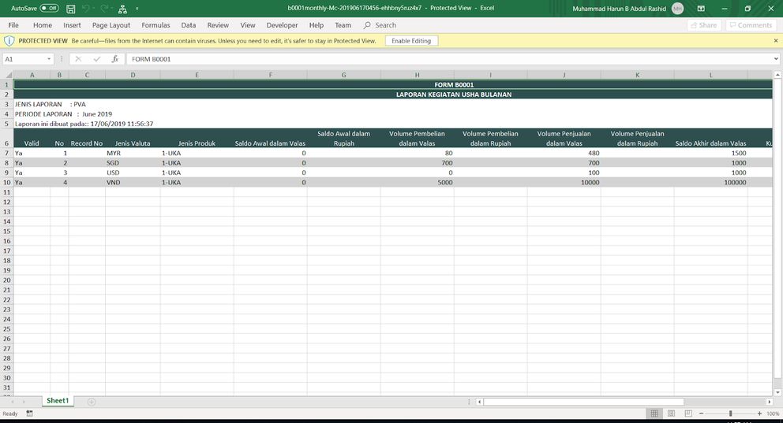Click the MYR cell in Jenis Valuta
783x423 pixels.
point(133,153)
